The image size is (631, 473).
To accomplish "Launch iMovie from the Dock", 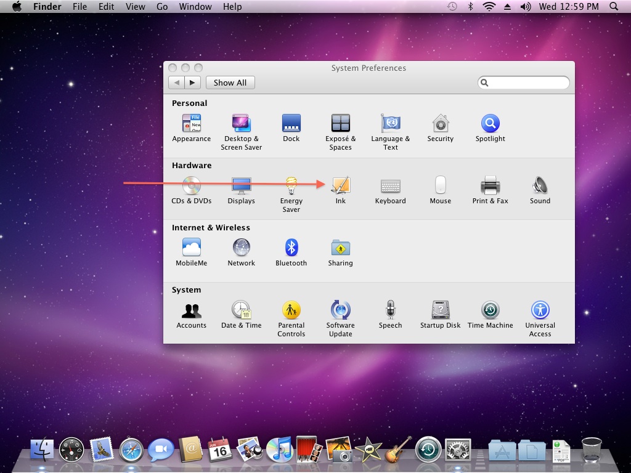I will (368, 449).
